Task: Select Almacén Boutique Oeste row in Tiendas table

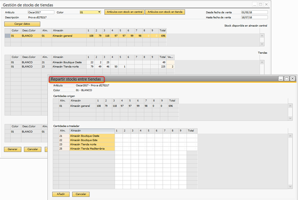Action: [89, 62]
